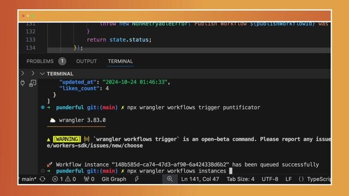Image resolution: width=349 pixels, height=196 pixels.
Task: Click the warnings triangle icon in status bar
Action: pos(68,179)
